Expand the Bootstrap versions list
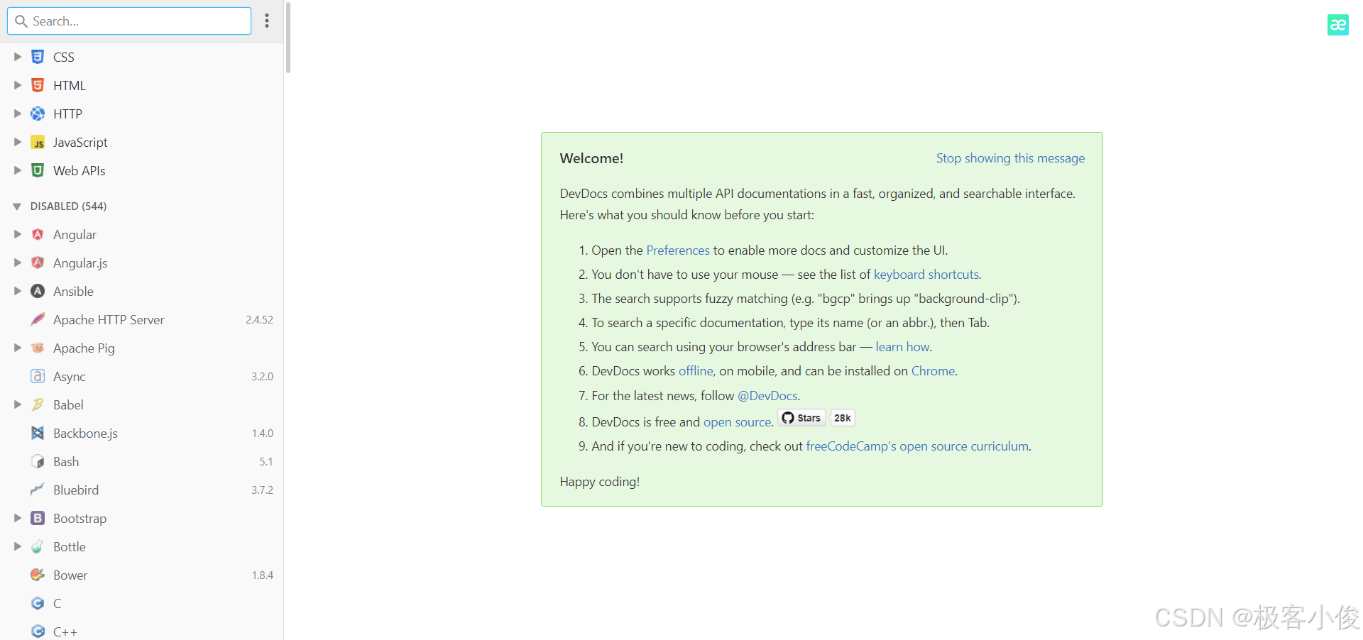This screenshot has height=640, width=1363. click(18, 518)
